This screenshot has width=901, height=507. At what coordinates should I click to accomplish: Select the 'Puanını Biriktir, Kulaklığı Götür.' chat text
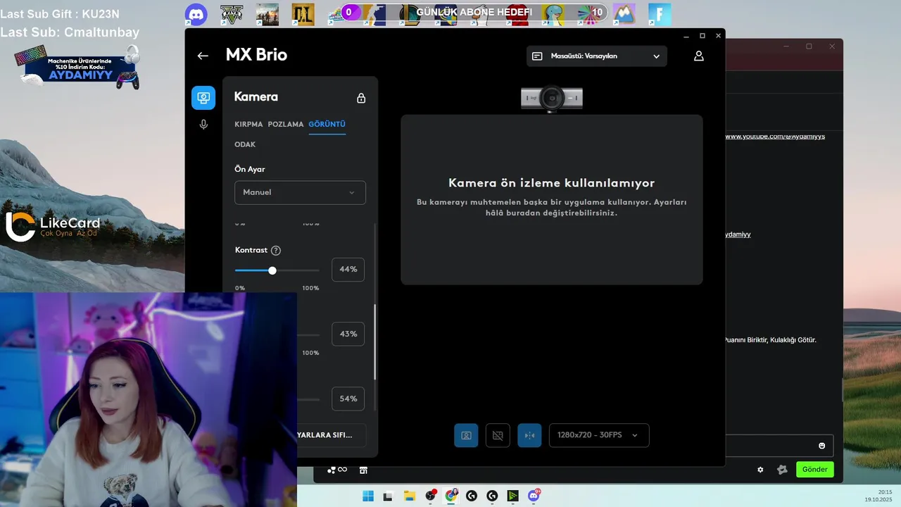771,339
